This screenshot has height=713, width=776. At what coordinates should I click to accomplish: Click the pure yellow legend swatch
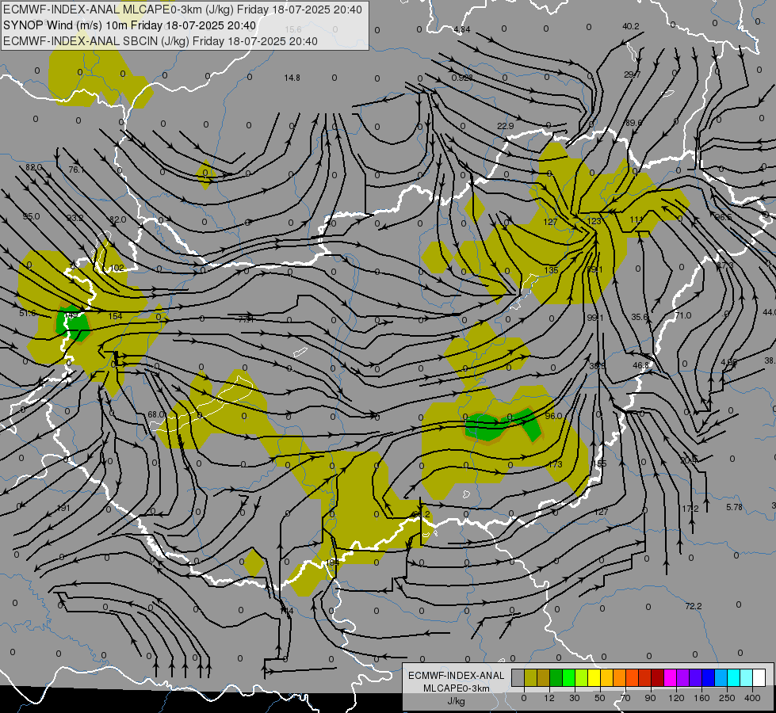594,678
